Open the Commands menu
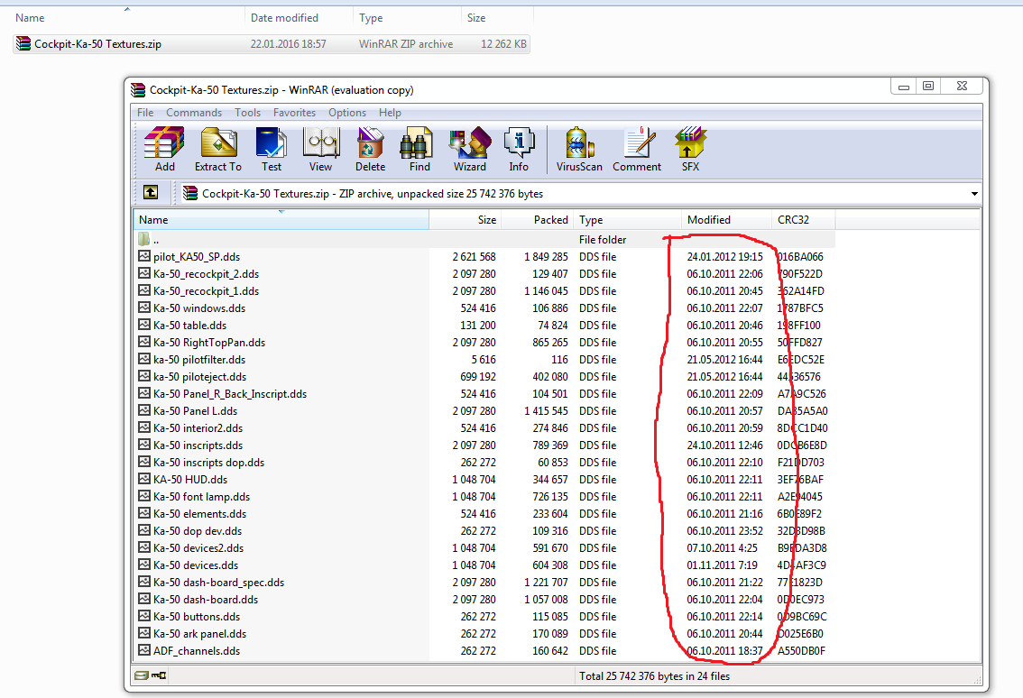Viewport: 1023px width, 698px height. point(194,113)
